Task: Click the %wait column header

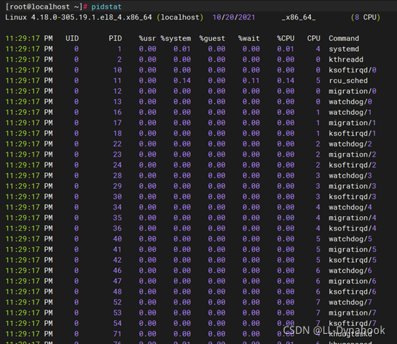Action: 249,38
